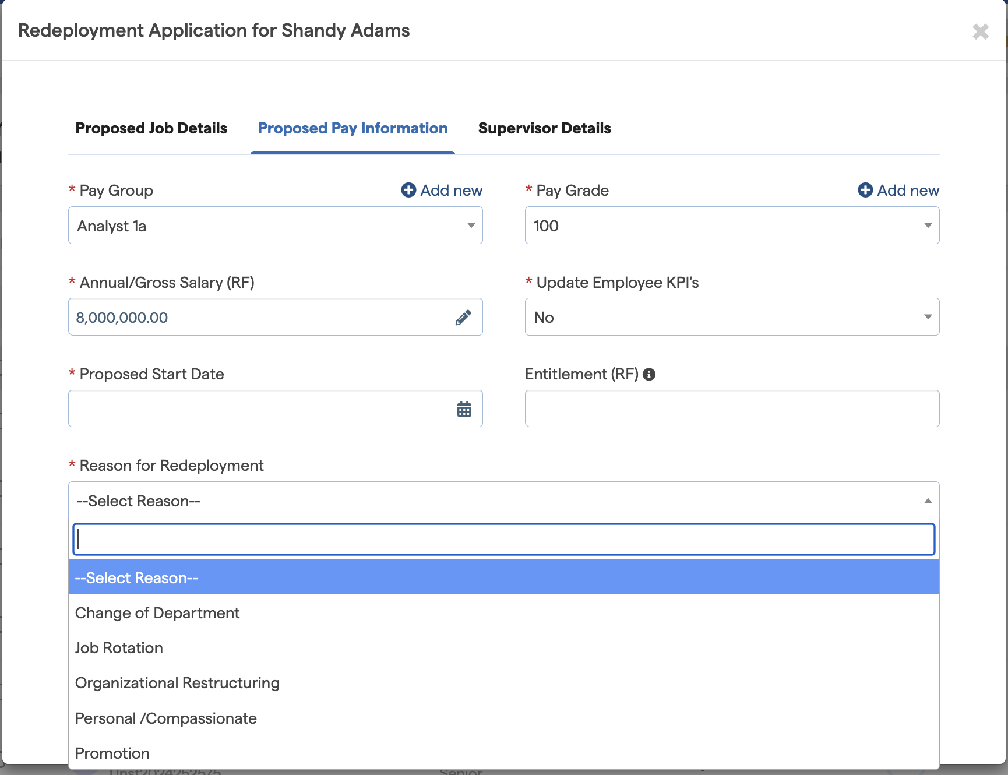Image resolution: width=1008 pixels, height=775 pixels.
Task: Choose Change of Department as the reason
Action: 504,613
